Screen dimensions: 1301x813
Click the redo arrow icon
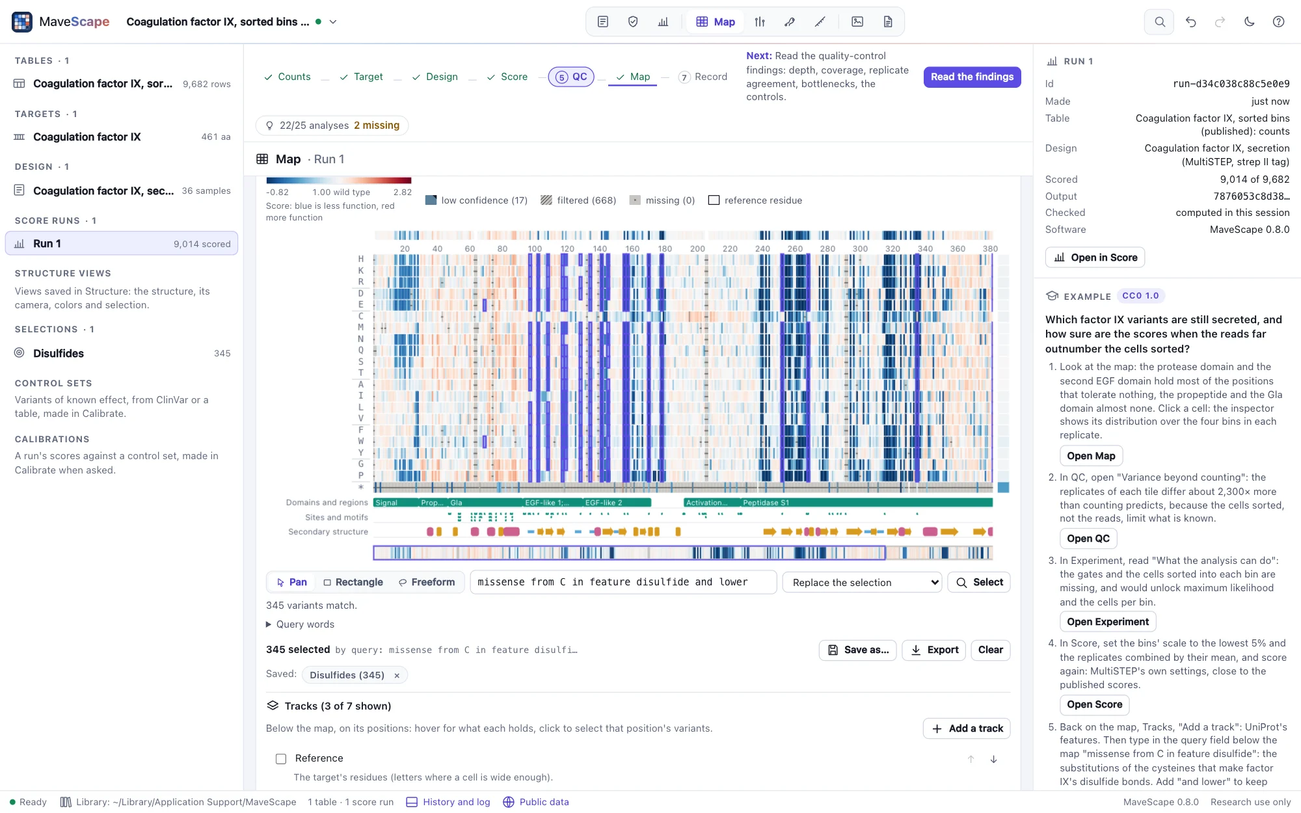(x=1220, y=21)
